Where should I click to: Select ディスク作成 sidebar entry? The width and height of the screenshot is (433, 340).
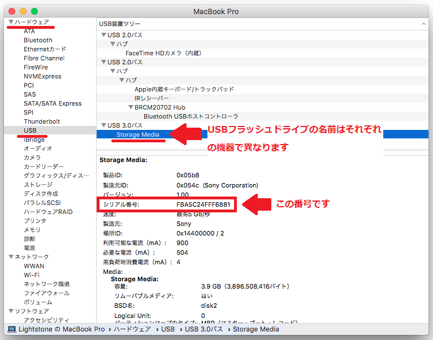click(x=41, y=194)
